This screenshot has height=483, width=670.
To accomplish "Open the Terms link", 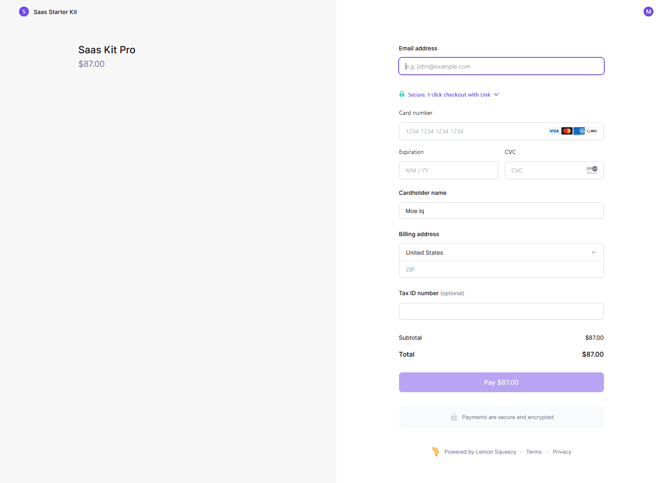I will (534, 452).
